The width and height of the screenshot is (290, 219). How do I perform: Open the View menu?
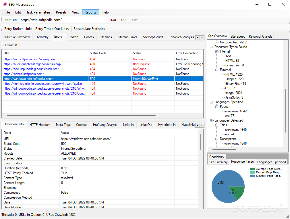click(76, 12)
